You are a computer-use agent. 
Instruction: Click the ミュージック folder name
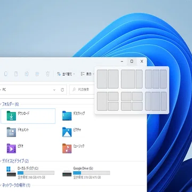click(79, 146)
